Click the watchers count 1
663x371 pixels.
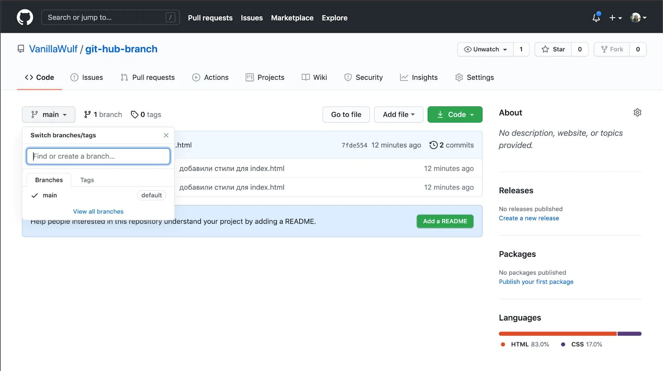tap(521, 49)
